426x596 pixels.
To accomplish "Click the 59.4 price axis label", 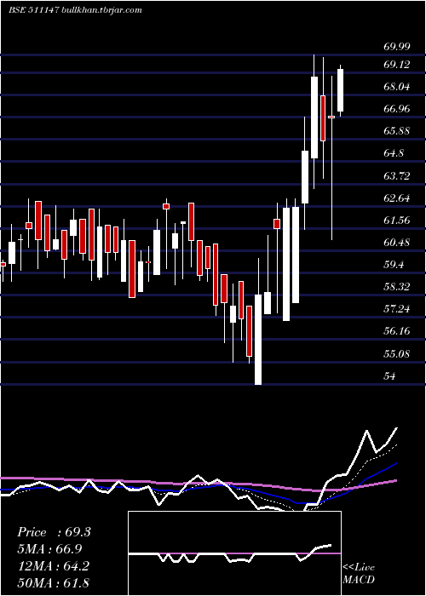I will (x=394, y=265).
